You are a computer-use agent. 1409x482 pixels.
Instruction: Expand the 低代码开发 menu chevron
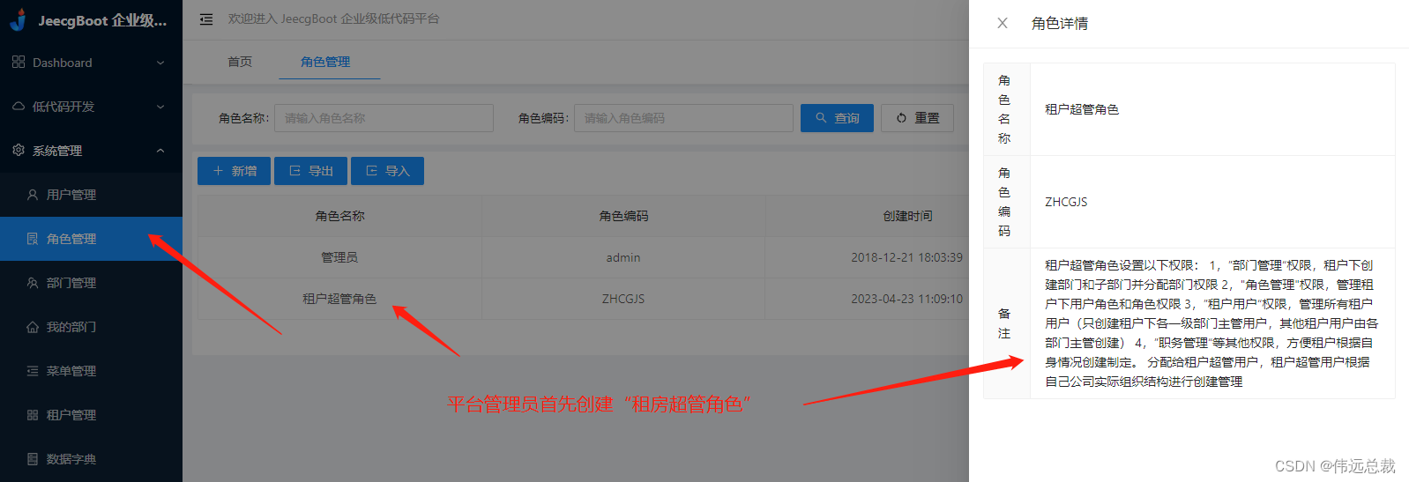tap(160, 107)
